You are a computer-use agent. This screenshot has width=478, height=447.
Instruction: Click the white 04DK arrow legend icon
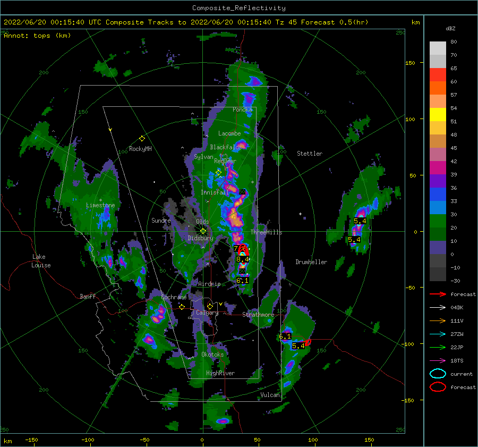438,308
